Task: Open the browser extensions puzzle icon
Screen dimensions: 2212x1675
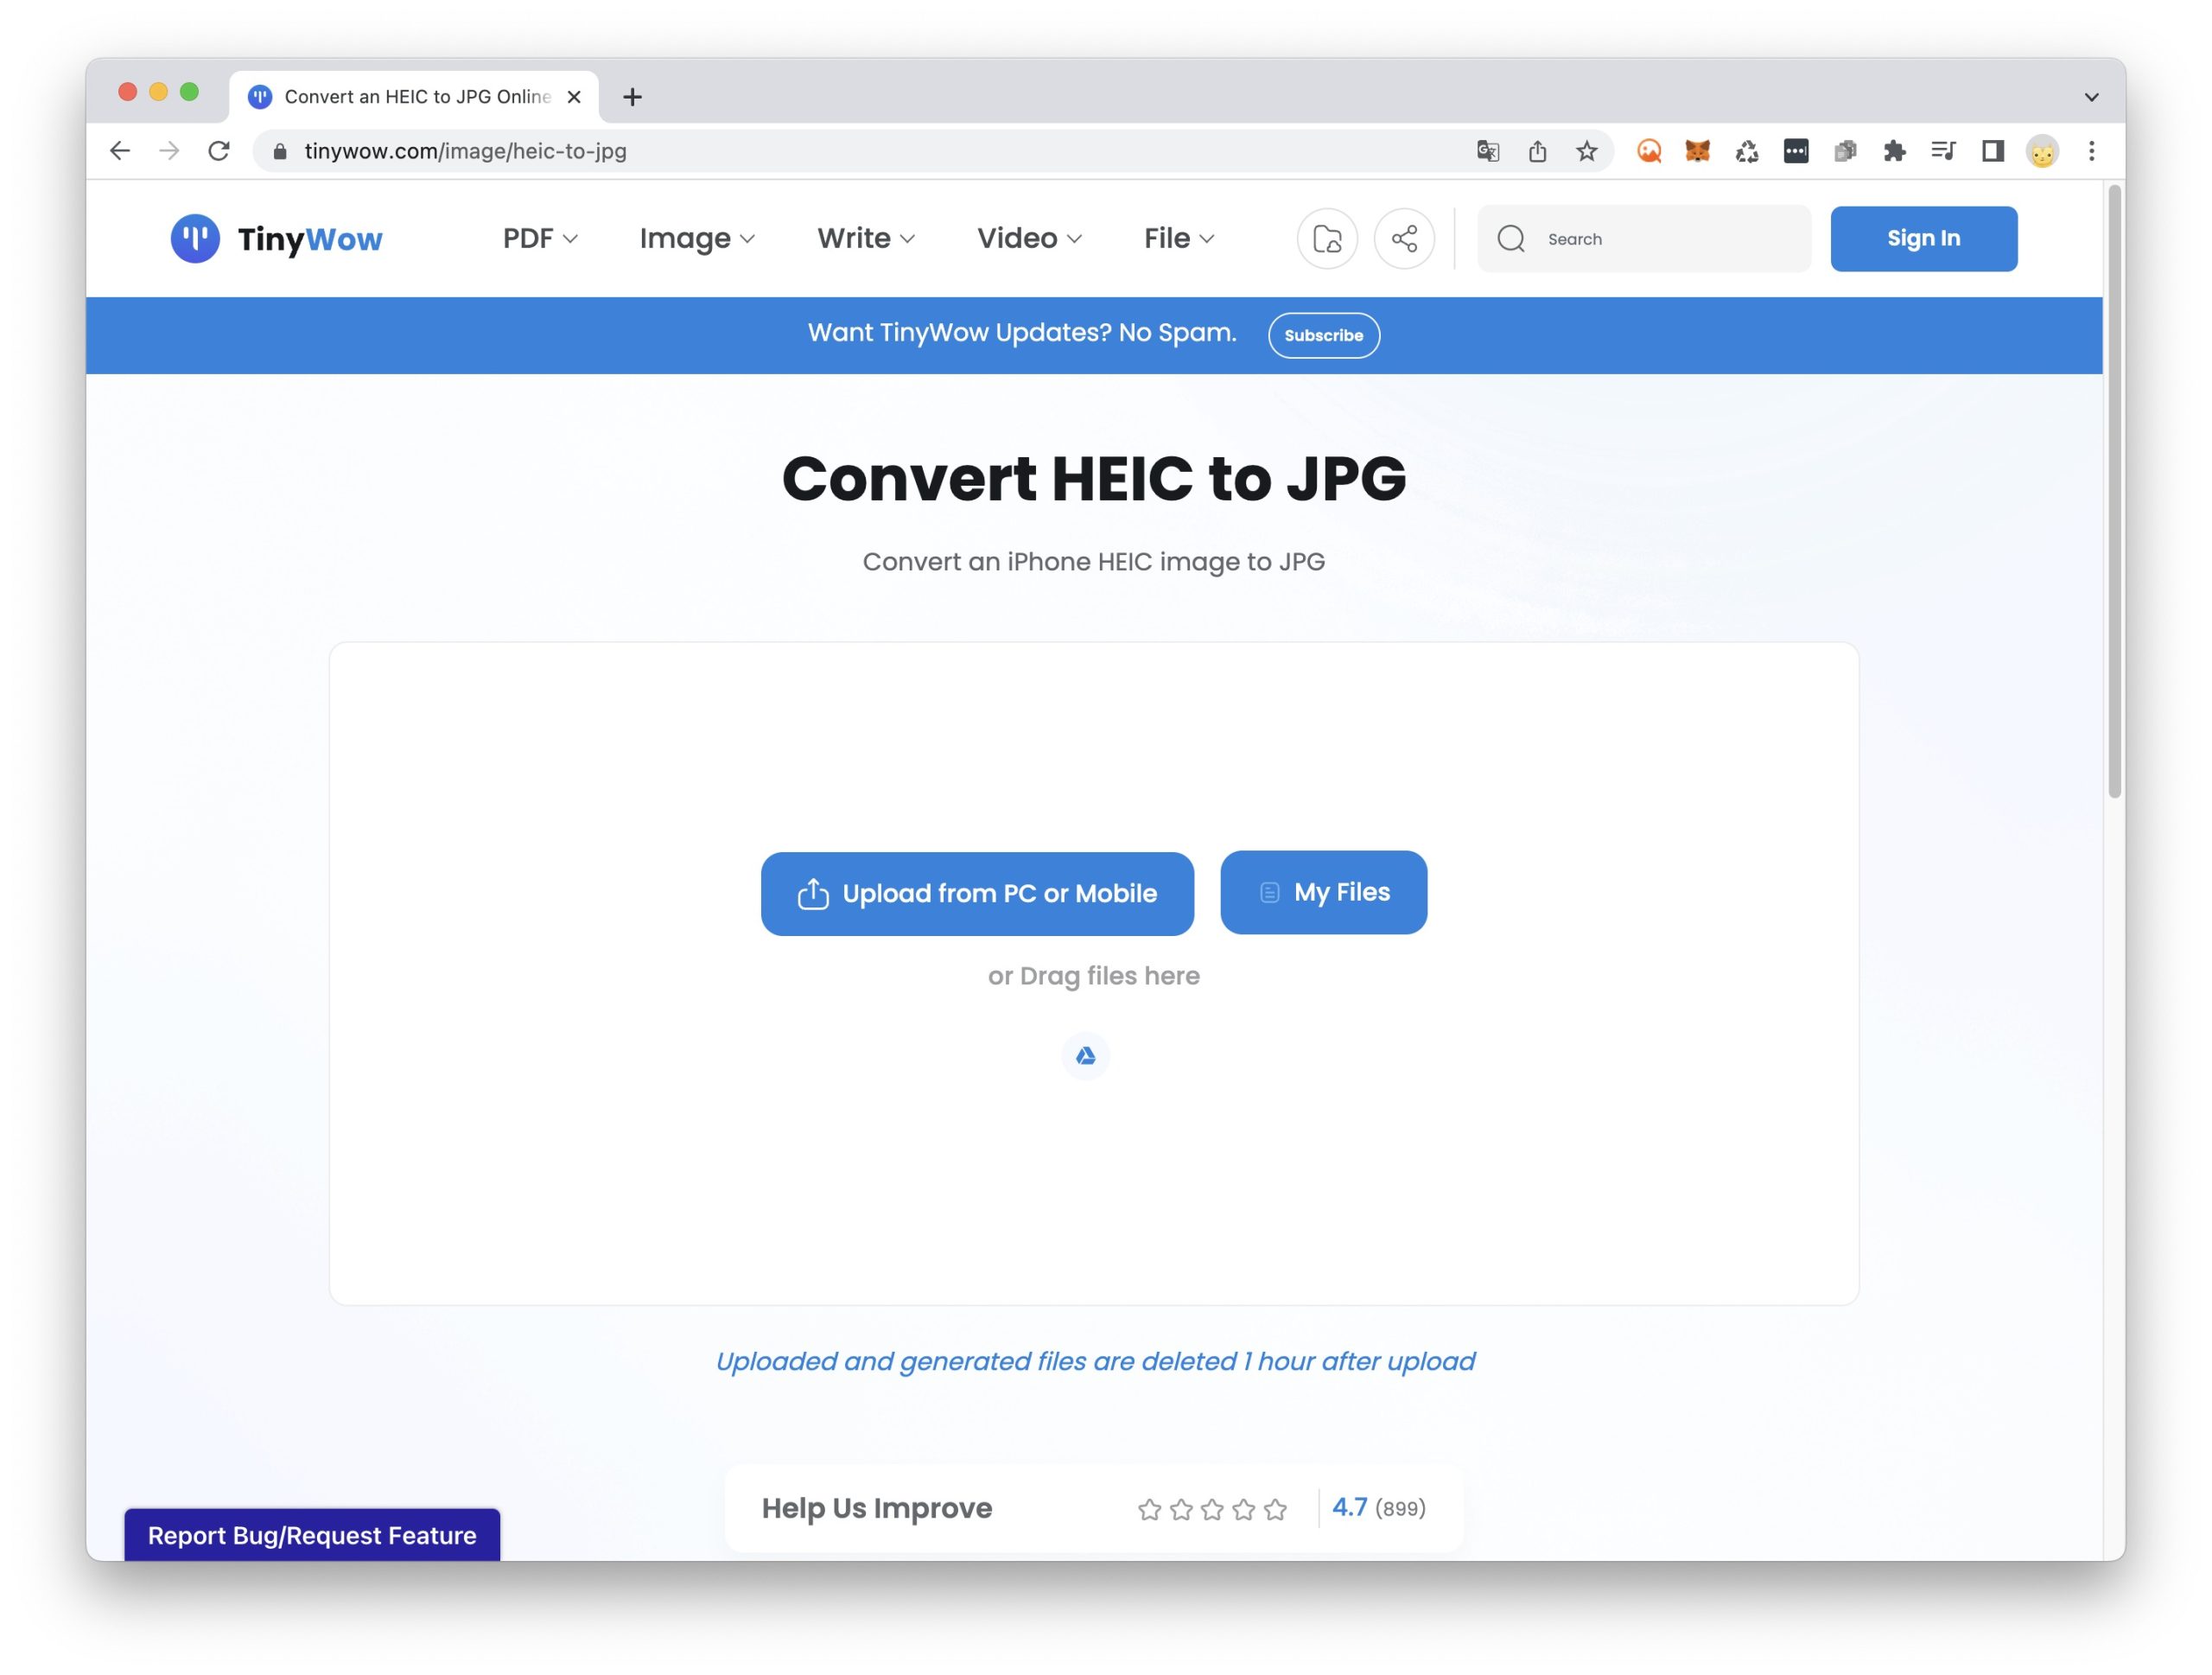Action: point(1894,151)
